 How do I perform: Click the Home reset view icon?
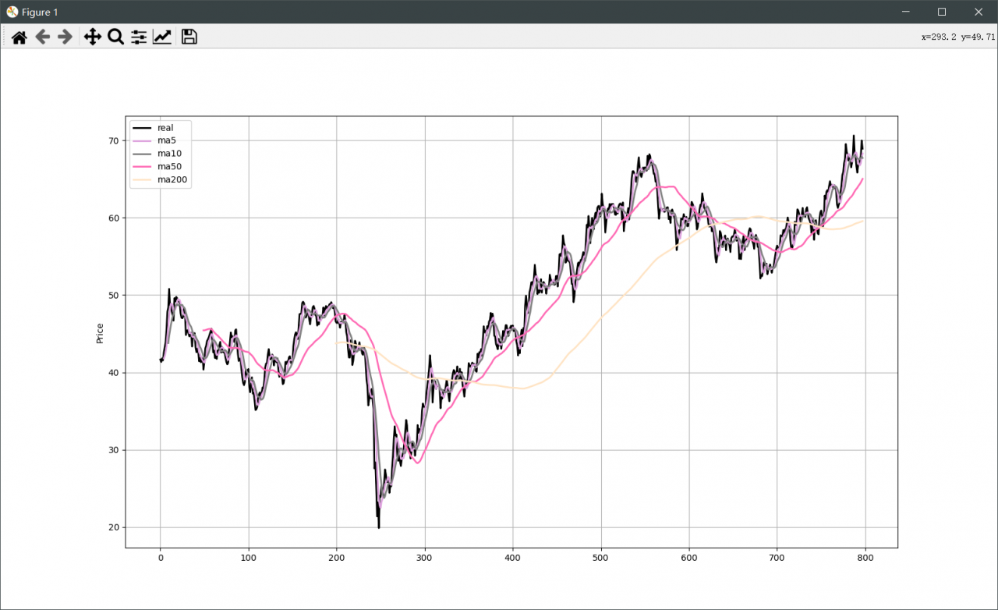coord(19,37)
